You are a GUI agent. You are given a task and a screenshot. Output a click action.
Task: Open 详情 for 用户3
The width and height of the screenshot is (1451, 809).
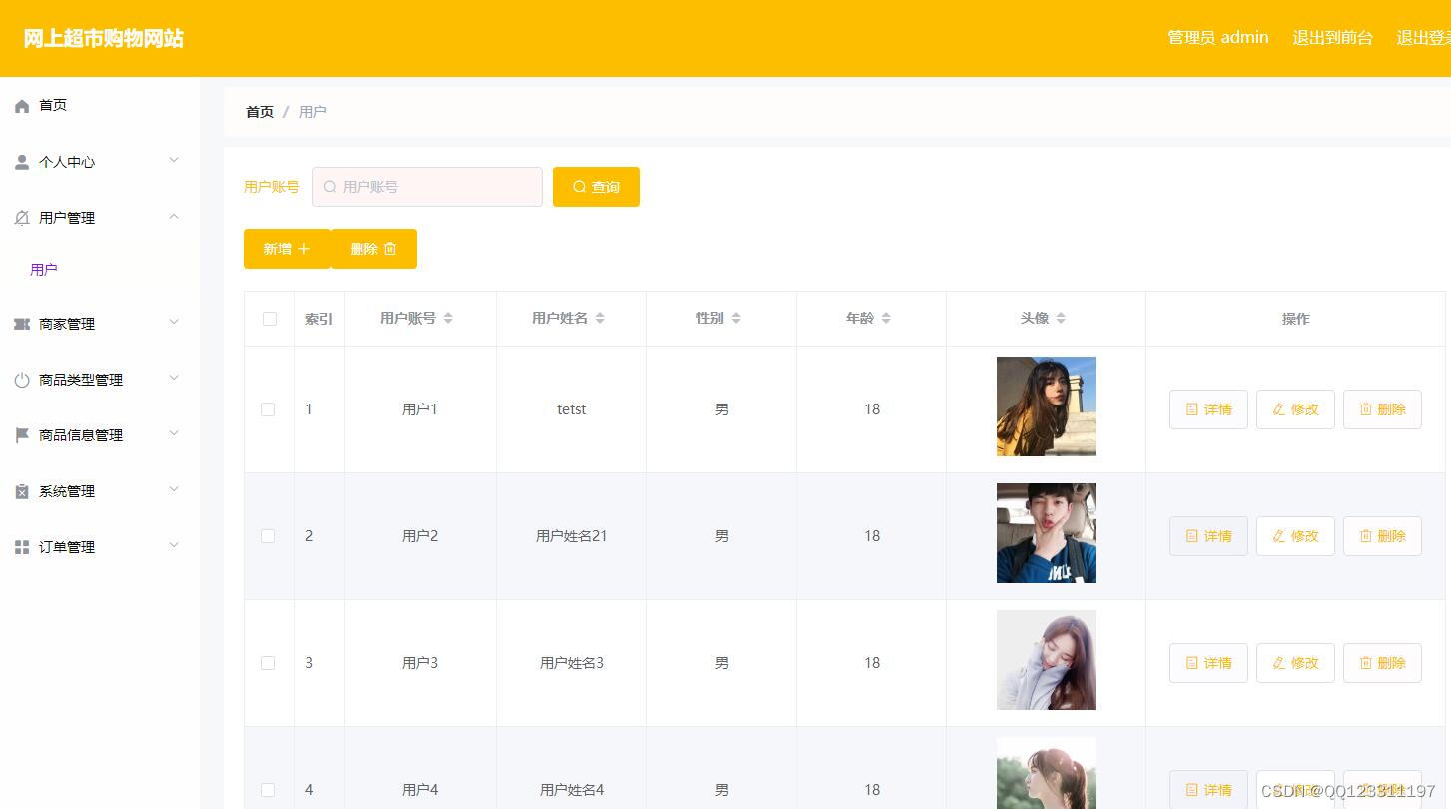tap(1208, 663)
